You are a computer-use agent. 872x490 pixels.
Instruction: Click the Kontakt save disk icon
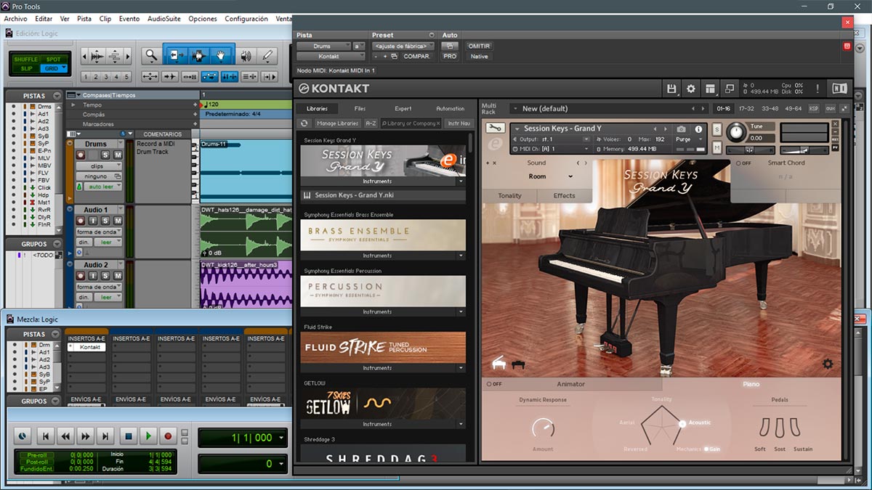click(672, 89)
